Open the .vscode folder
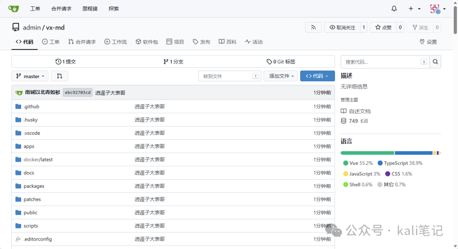This screenshot has height=249, width=458. click(32, 133)
